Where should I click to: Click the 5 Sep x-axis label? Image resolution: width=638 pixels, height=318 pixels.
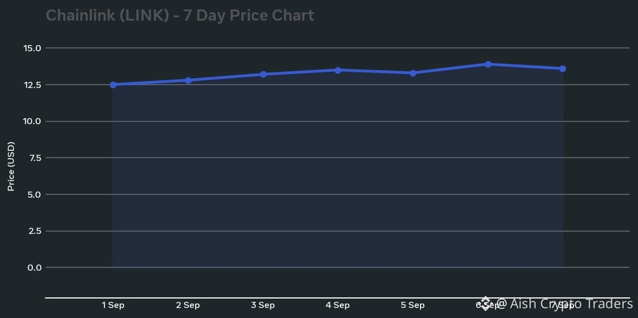point(413,305)
